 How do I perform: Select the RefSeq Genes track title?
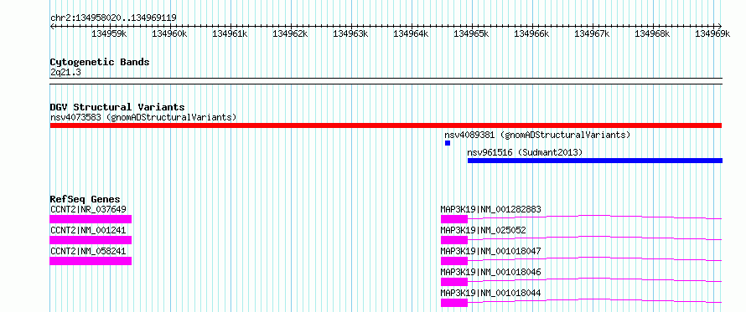[85, 199]
